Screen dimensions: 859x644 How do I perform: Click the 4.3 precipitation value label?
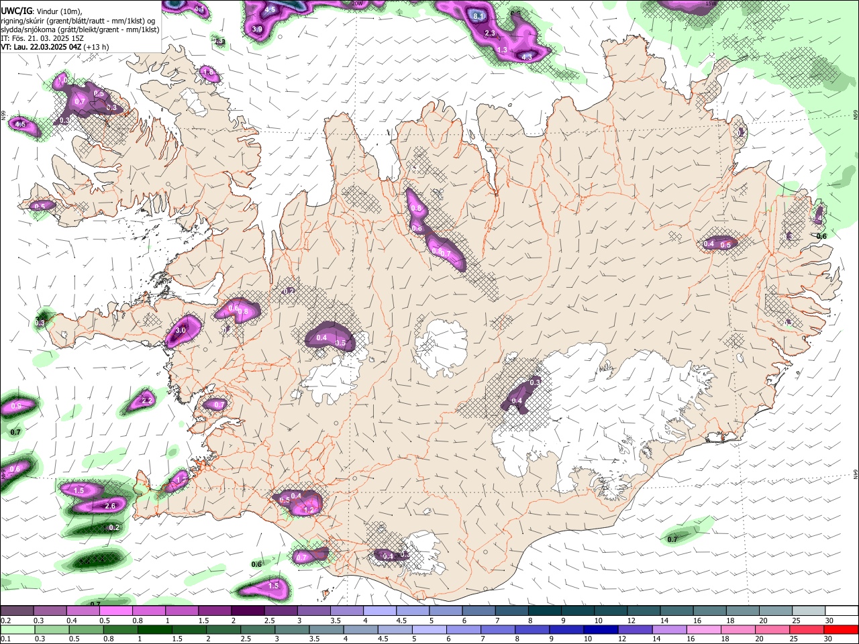(x=527, y=57)
